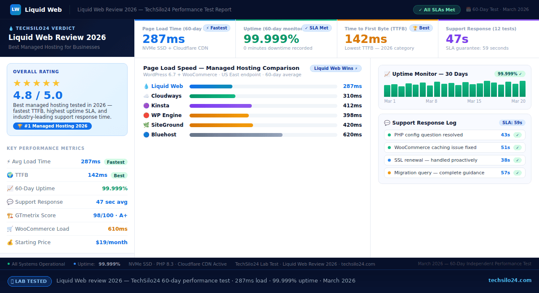Click the TTFB globe icon

tap(10, 175)
